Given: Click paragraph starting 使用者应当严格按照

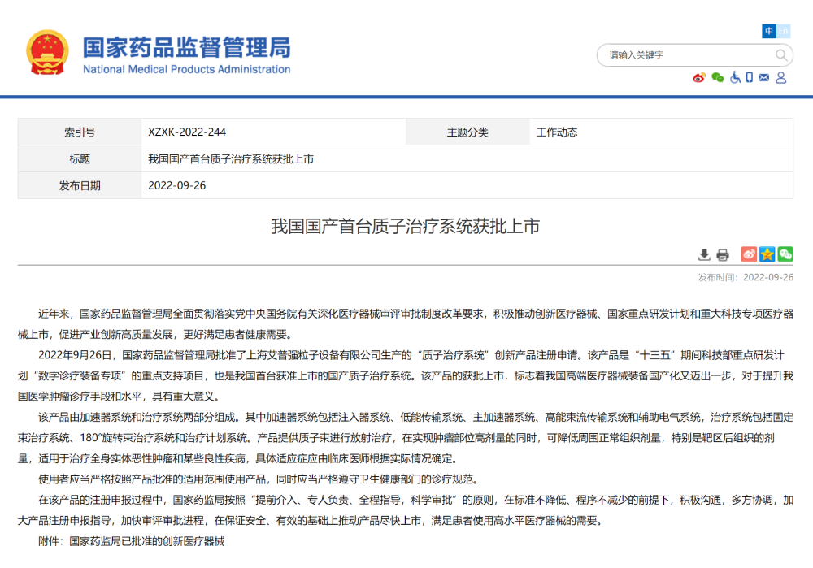Looking at the screenshot, I should pos(258,479).
